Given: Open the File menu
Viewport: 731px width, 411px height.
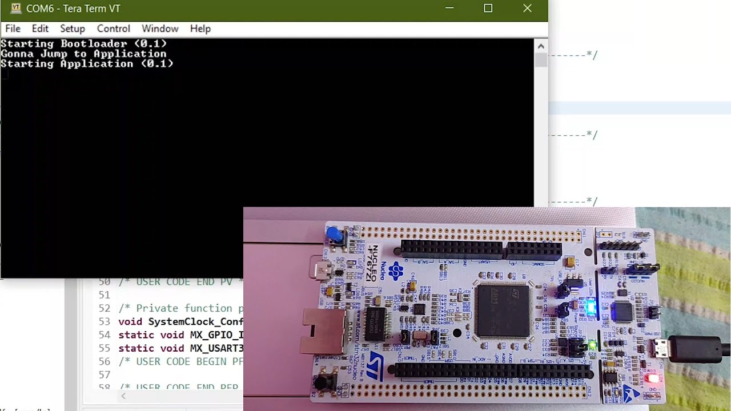Looking at the screenshot, I should coord(13,29).
